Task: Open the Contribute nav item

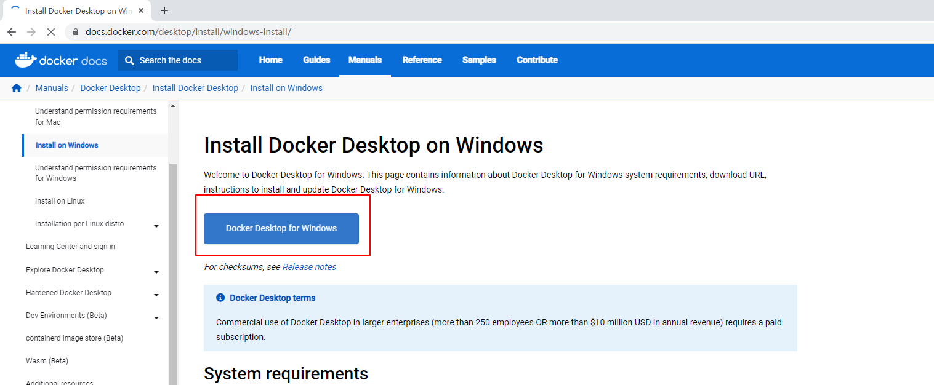Action: [537, 60]
